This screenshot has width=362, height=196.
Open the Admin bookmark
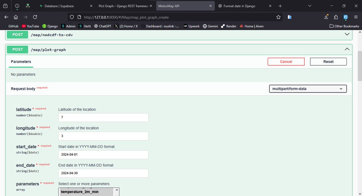pyautogui.click(x=68, y=26)
